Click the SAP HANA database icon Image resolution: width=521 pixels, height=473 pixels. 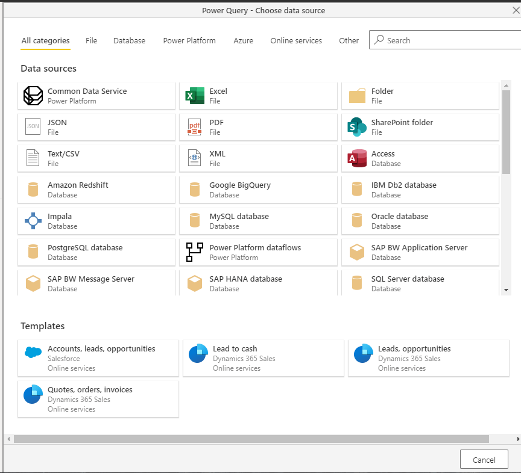click(x=195, y=283)
